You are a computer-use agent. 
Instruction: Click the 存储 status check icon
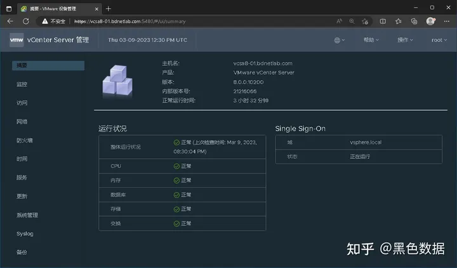click(x=176, y=209)
